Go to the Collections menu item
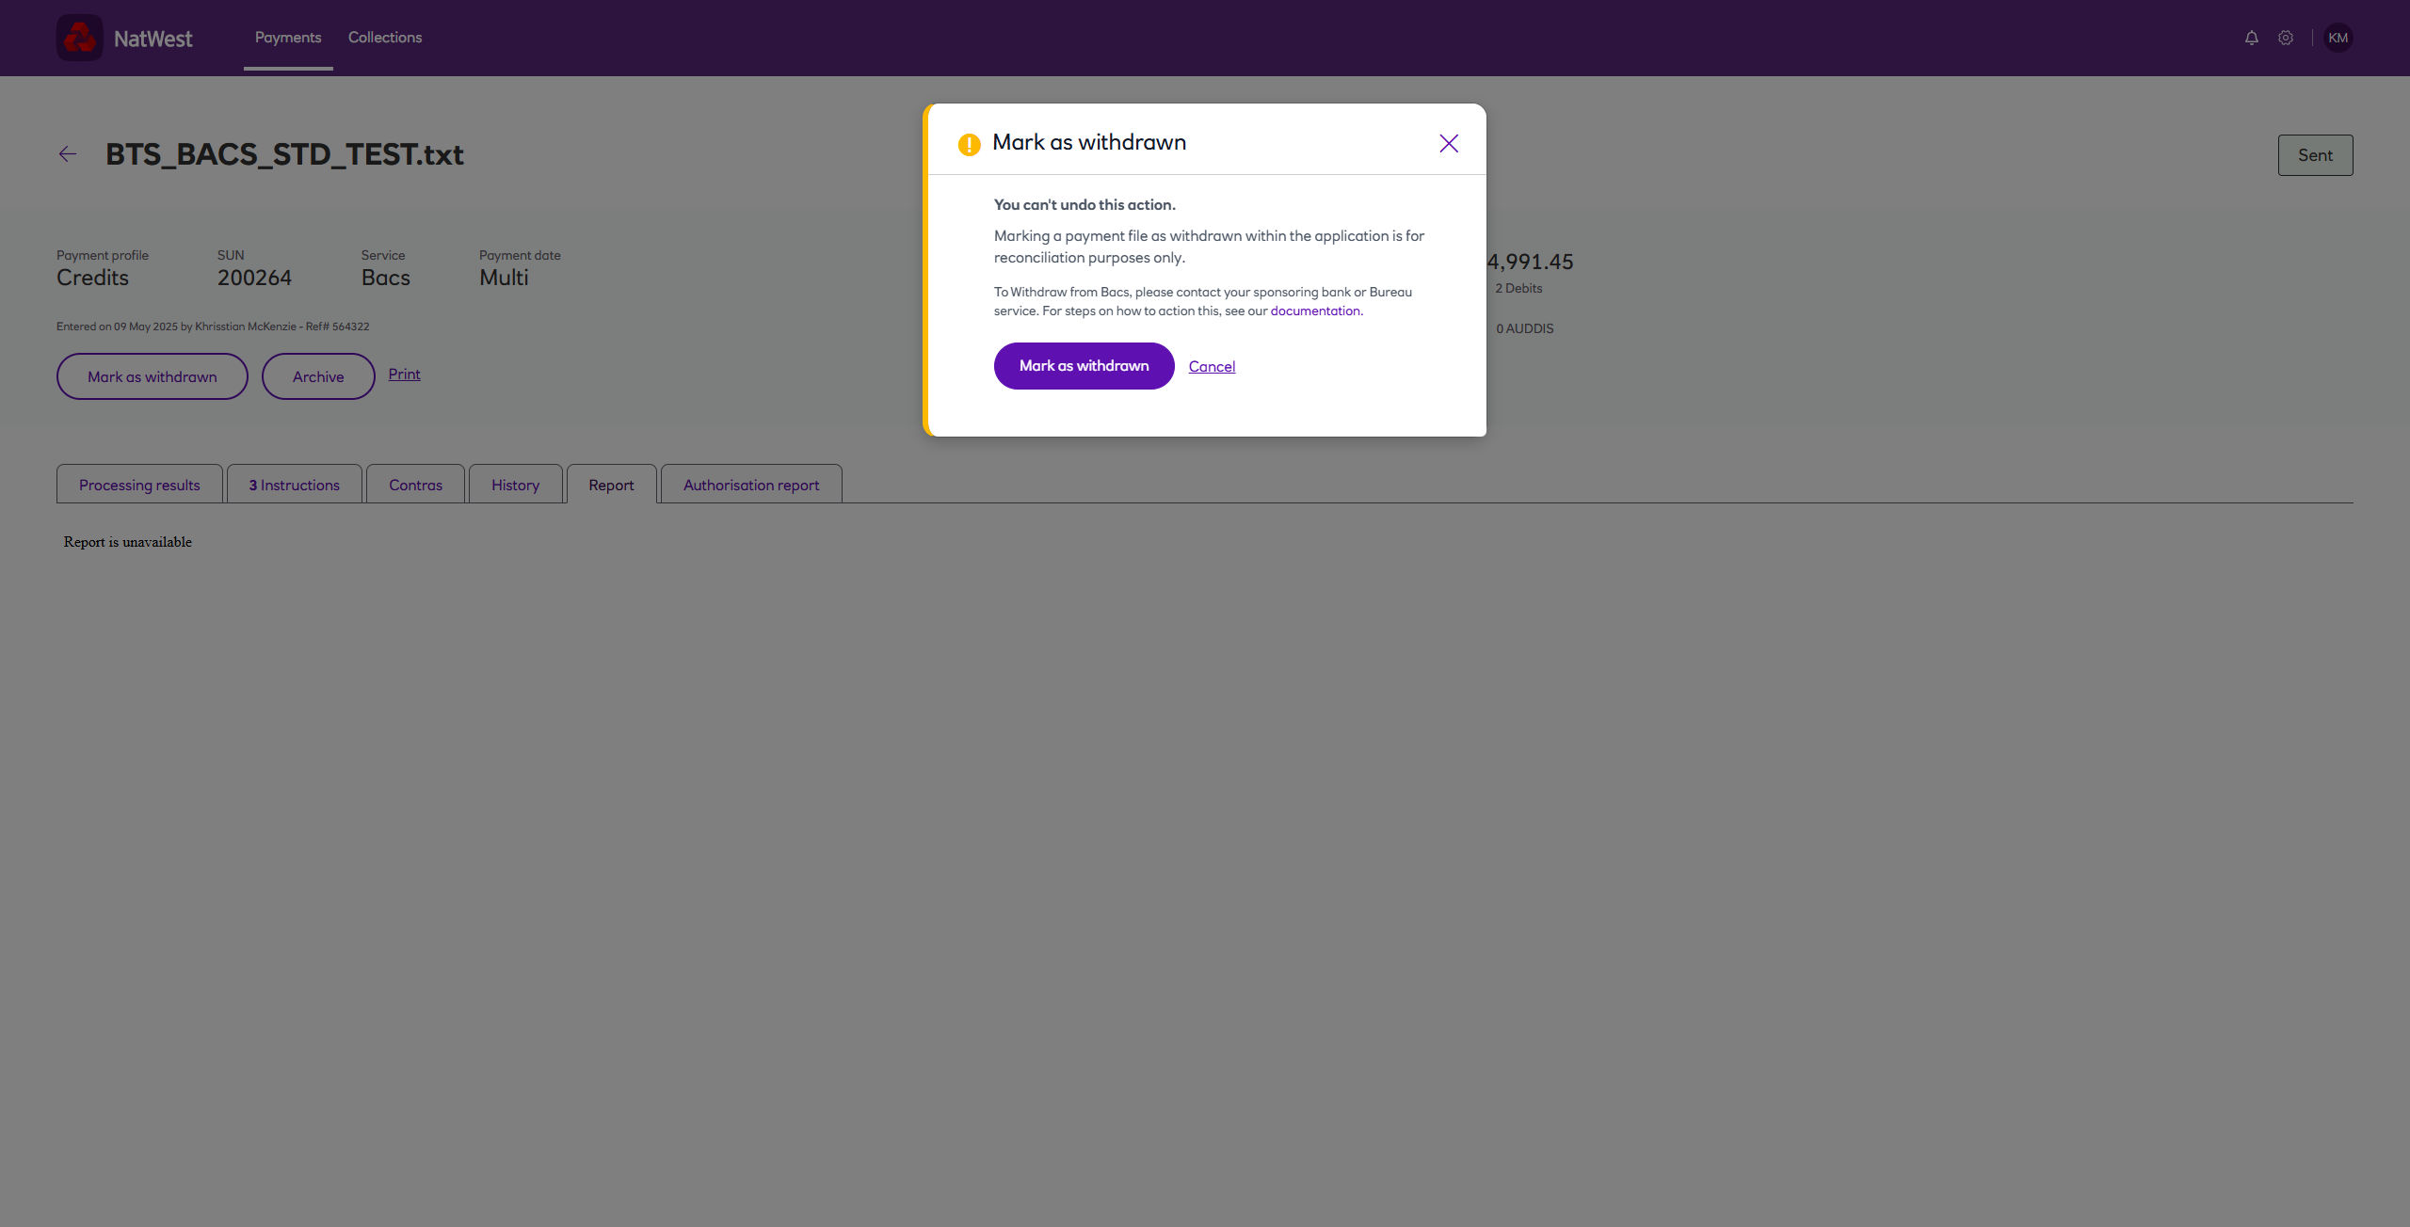Image resolution: width=2410 pixels, height=1227 pixels. [x=385, y=38]
